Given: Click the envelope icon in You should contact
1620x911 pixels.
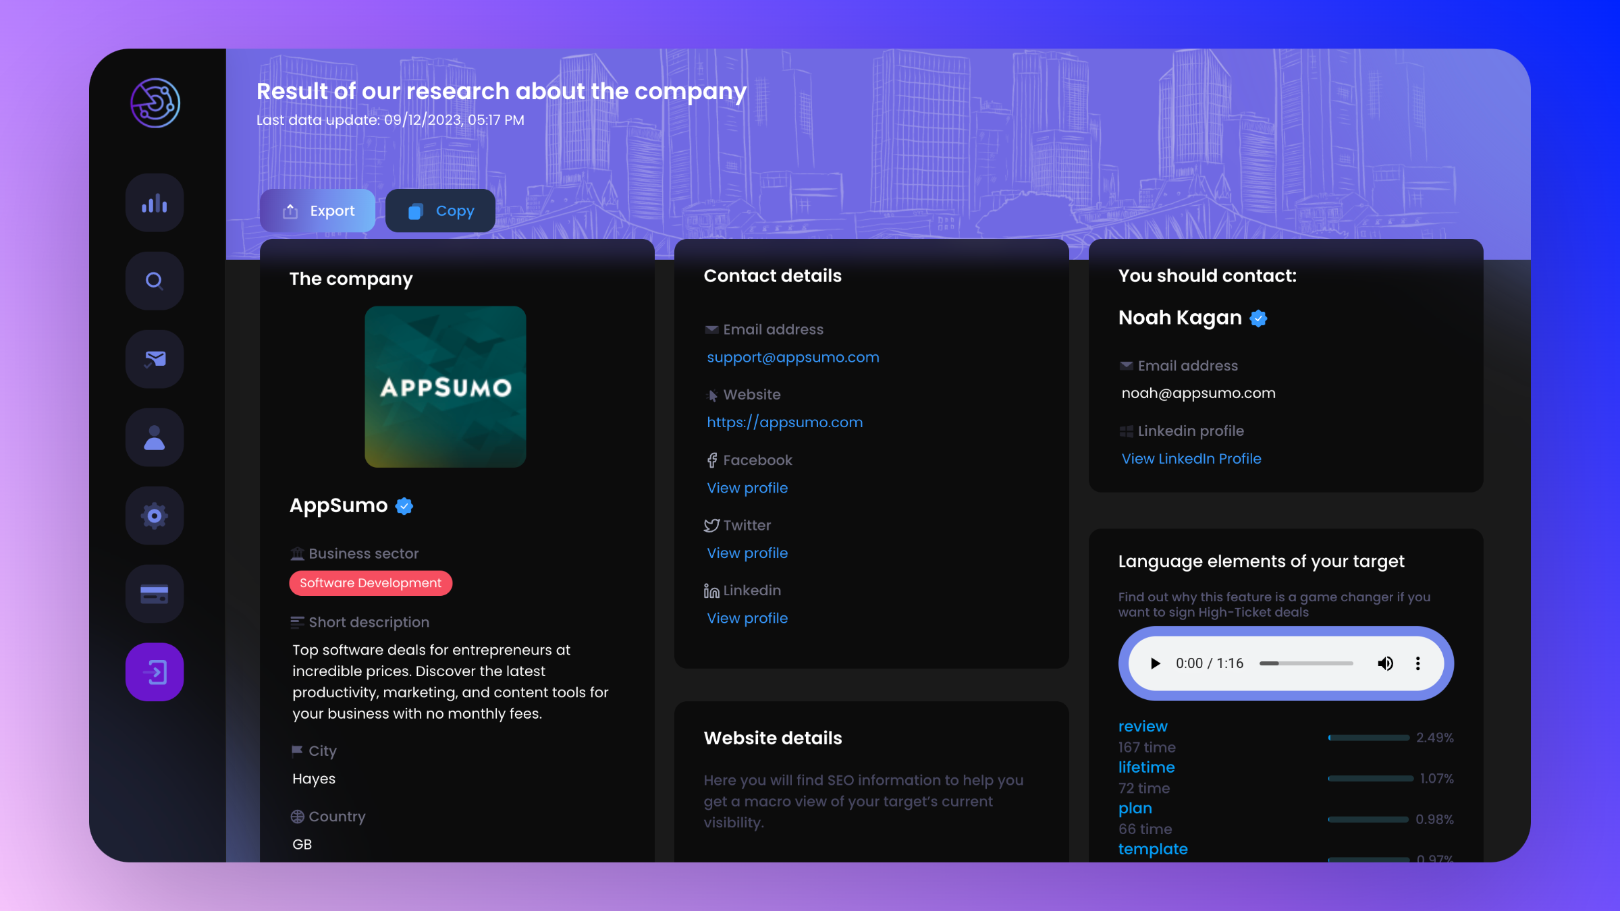Looking at the screenshot, I should coord(1126,366).
